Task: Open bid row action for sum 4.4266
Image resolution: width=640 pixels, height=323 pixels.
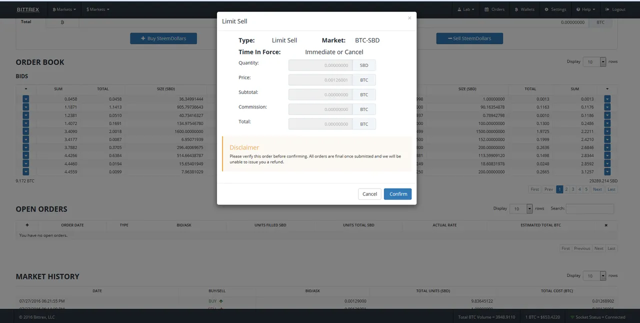Action: (26, 155)
